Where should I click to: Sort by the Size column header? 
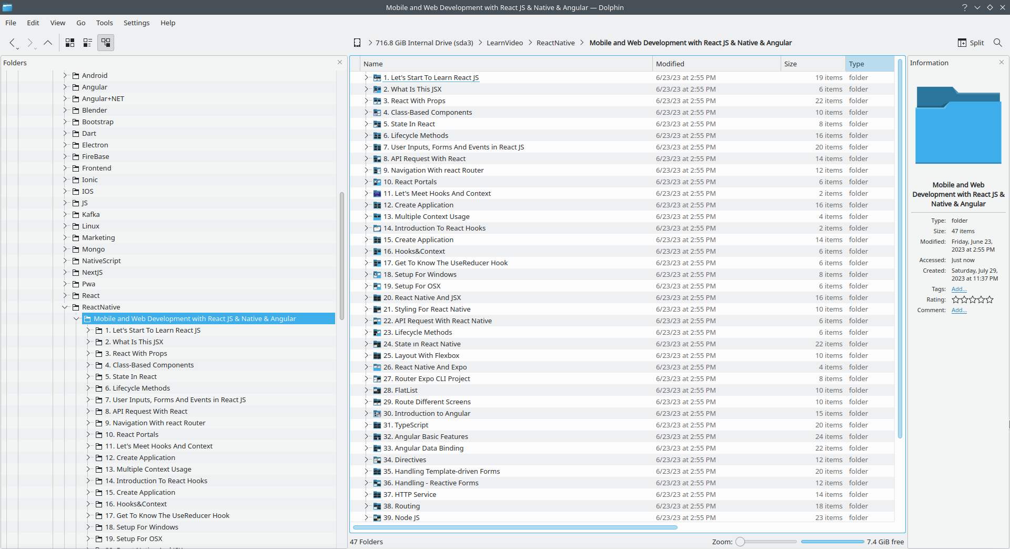click(813, 64)
